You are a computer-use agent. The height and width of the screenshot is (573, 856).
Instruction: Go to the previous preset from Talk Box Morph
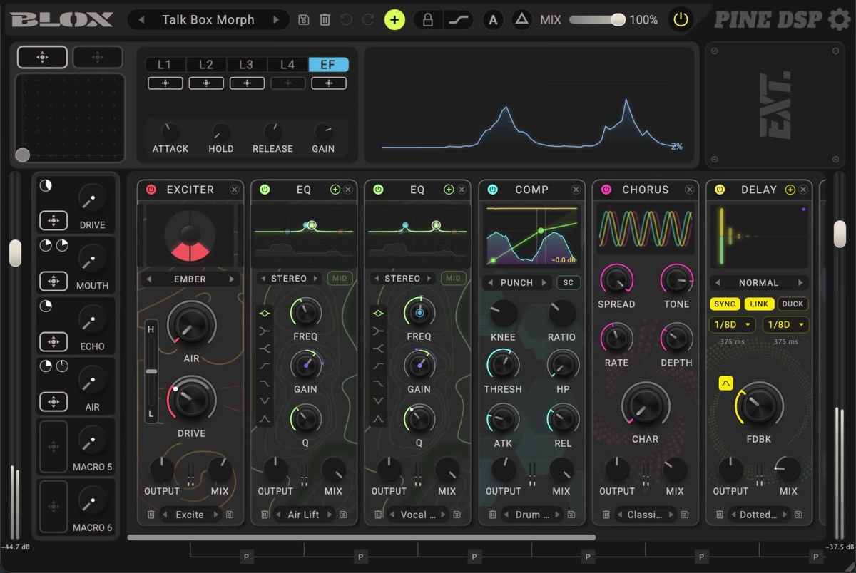141,20
